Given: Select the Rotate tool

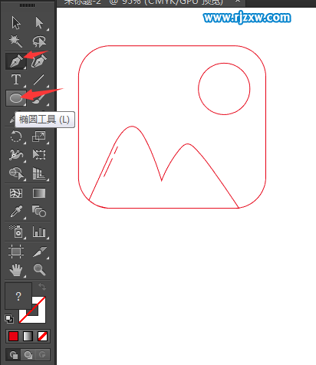Looking at the screenshot, I should coord(16,136).
